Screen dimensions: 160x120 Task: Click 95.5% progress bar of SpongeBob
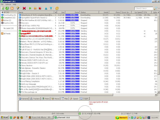[72, 18]
